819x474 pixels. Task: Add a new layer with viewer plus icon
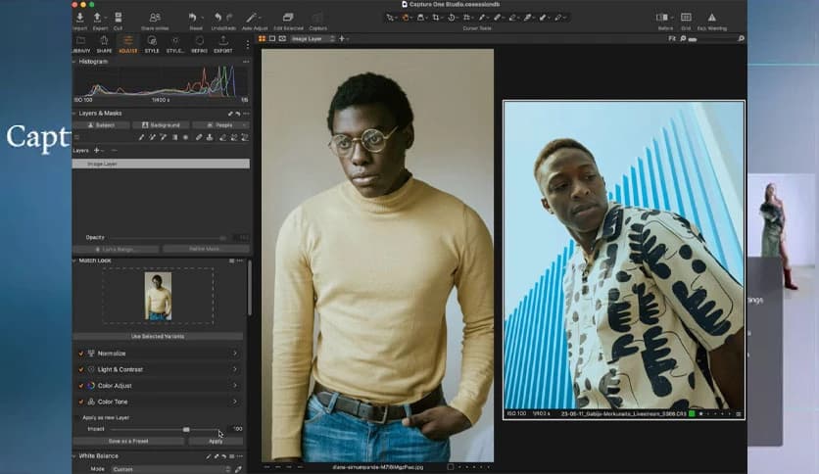[x=342, y=38]
